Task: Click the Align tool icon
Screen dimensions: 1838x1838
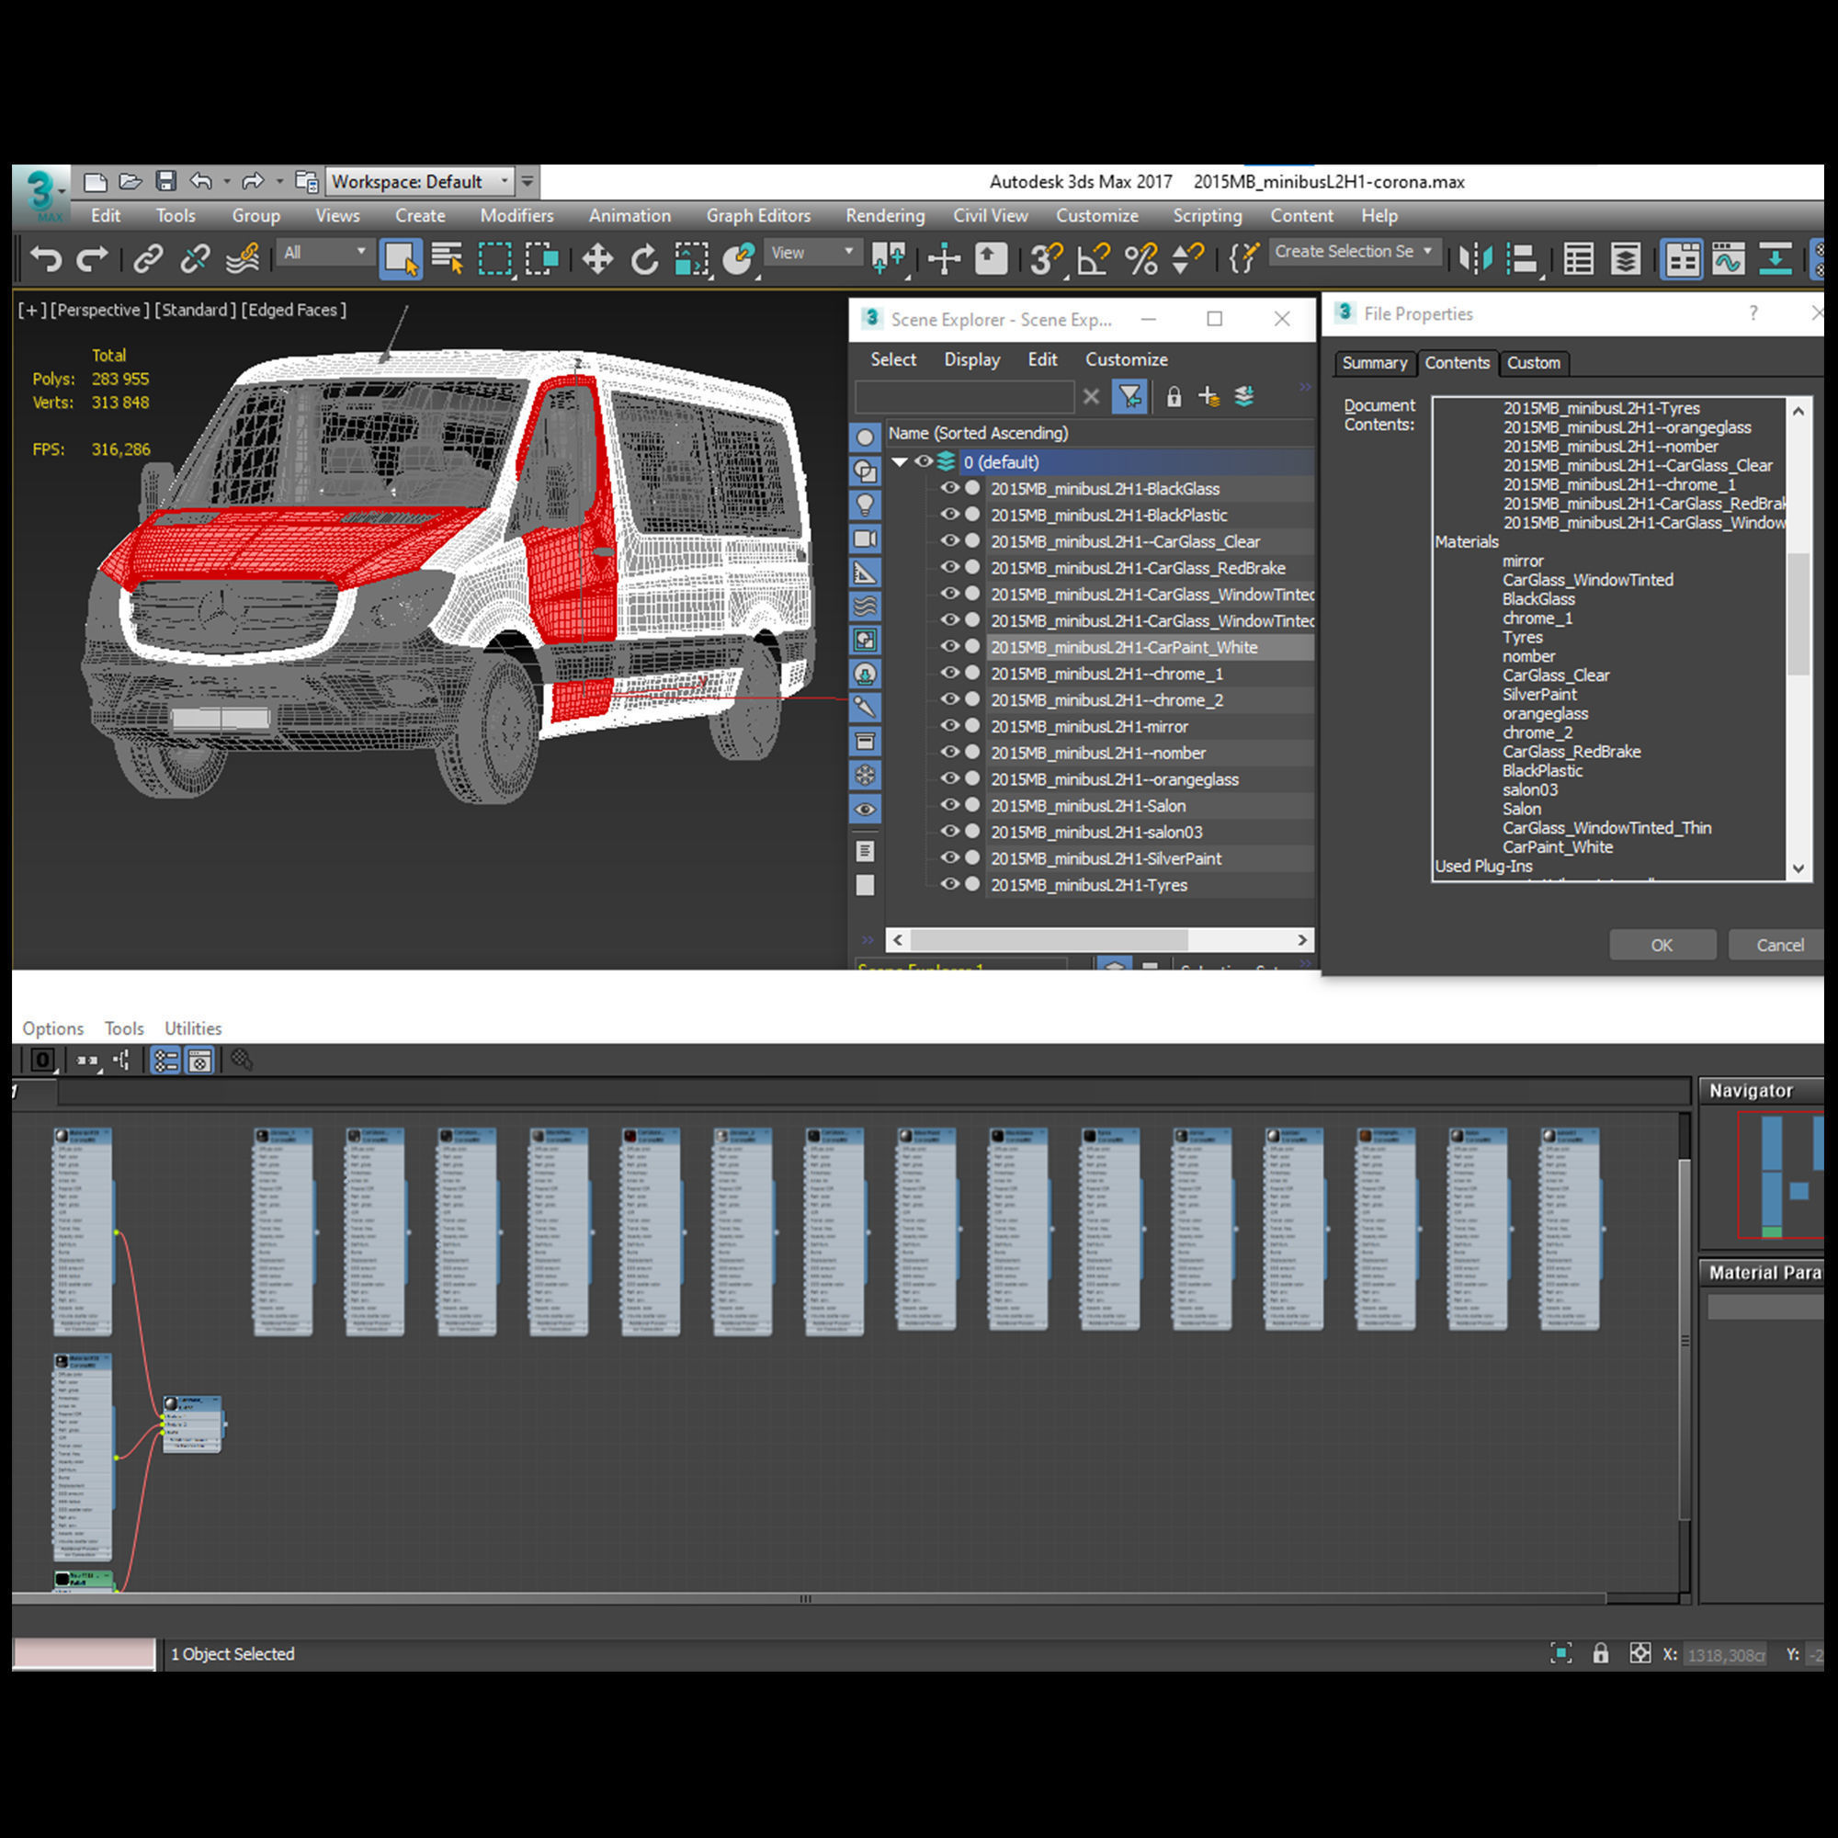Action: (x=1523, y=258)
